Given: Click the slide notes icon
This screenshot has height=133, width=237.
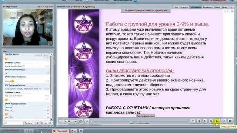Looking at the screenshot, I should [x=81, y=121].
